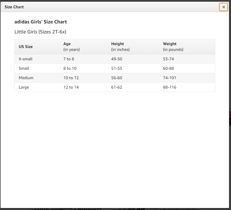Click the height cell "51-55"

[x=117, y=68]
